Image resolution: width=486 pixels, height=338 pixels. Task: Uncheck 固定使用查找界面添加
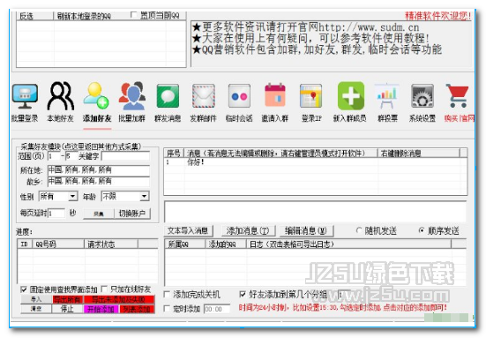pos(24,289)
